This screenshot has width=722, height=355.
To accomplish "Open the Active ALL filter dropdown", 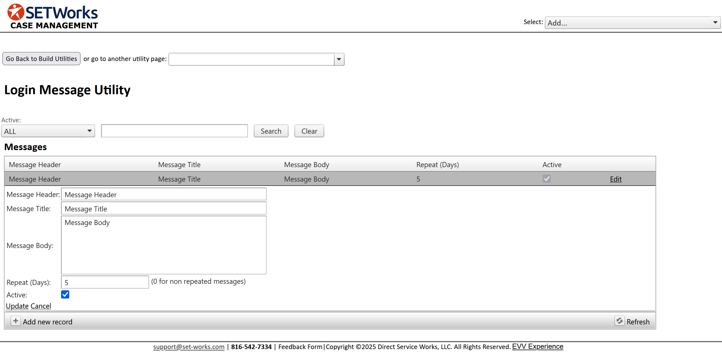I will coord(48,131).
